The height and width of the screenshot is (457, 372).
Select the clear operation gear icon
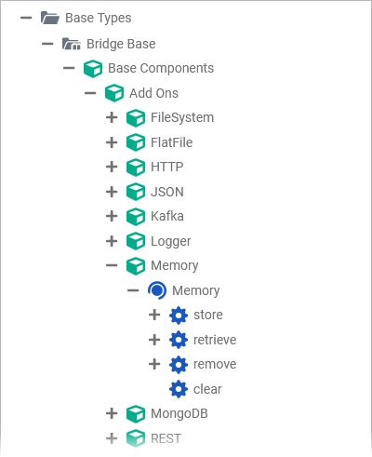pos(179,389)
